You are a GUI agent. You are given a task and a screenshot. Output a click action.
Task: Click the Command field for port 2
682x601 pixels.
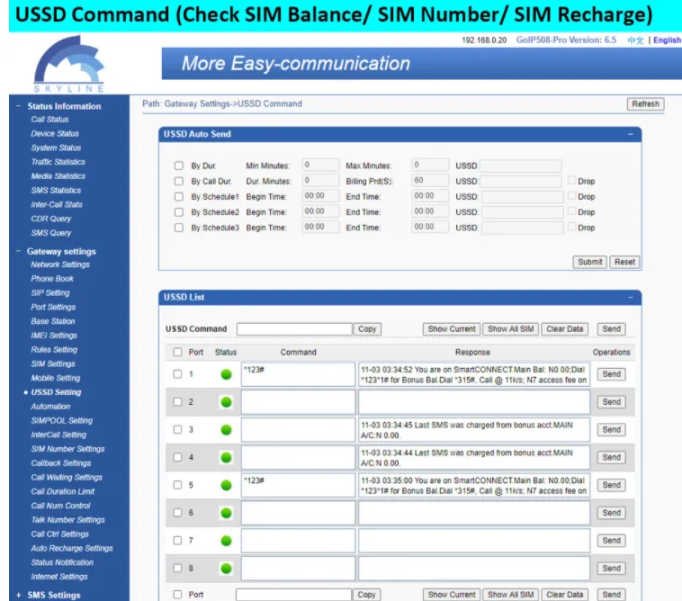pyautogui.click(x=298, y=402)
